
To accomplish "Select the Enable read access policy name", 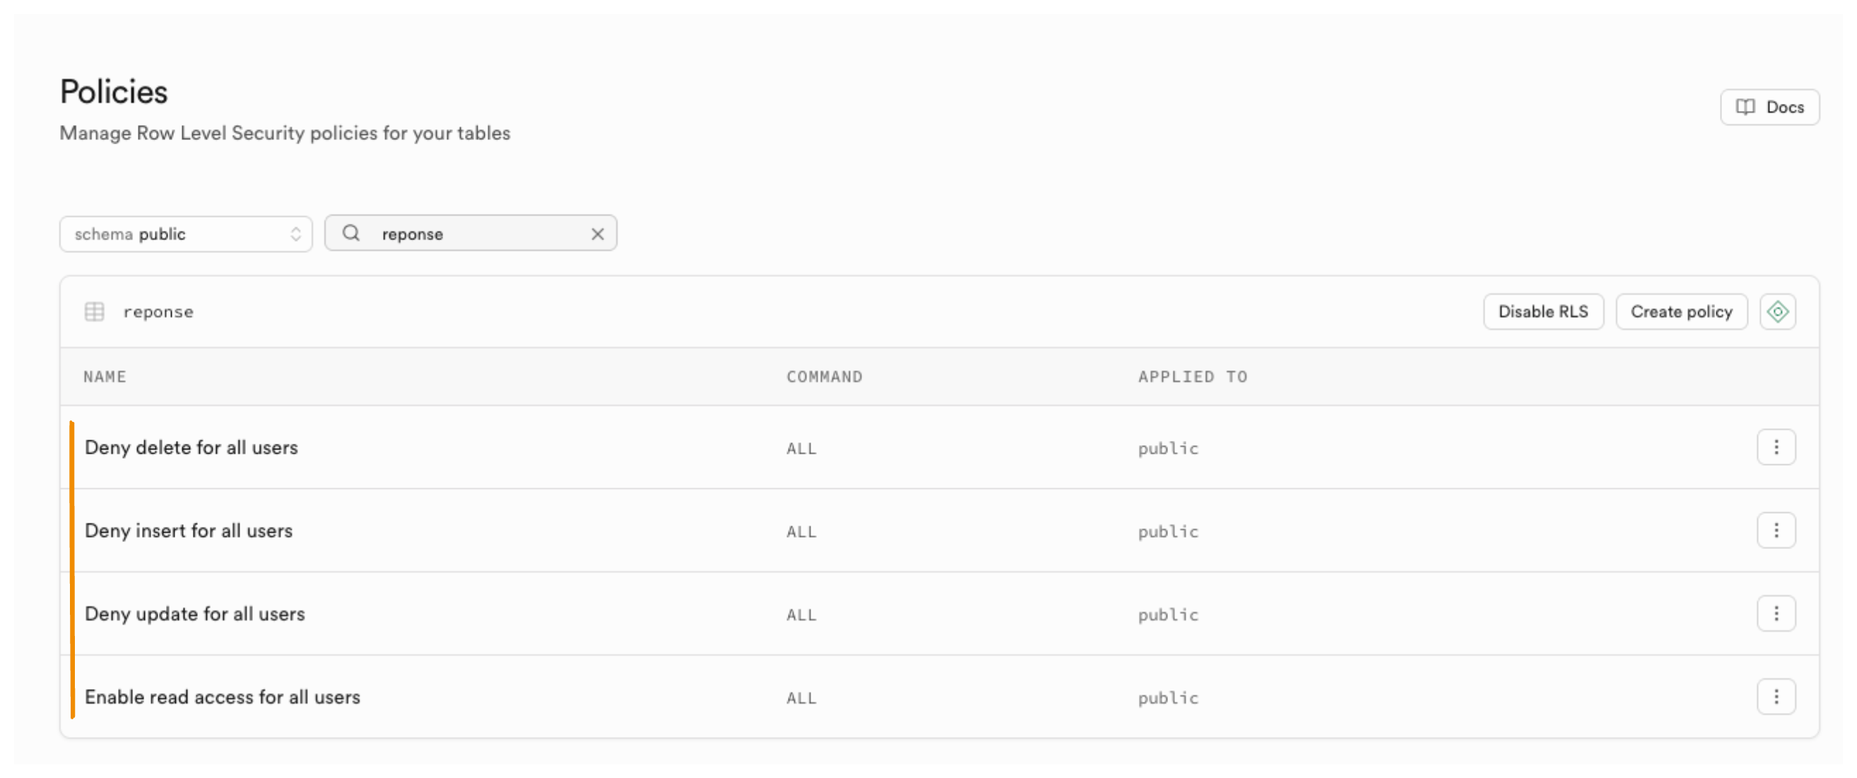I will pos(223,697).
